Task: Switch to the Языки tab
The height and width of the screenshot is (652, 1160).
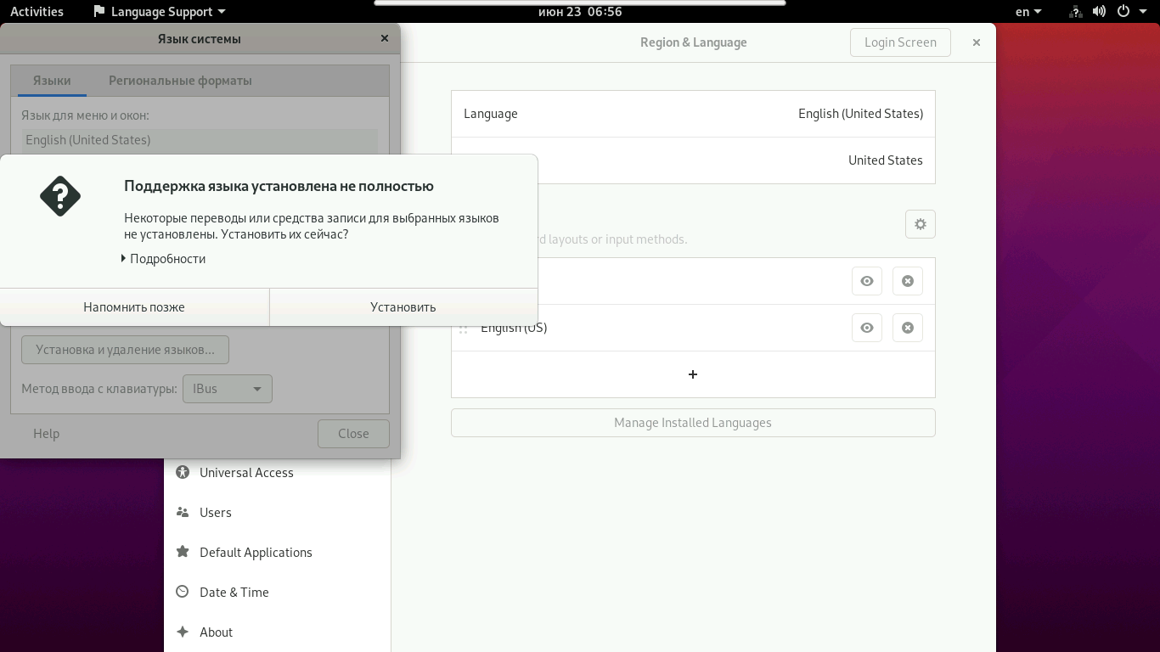Action: [x=52, y=81]
